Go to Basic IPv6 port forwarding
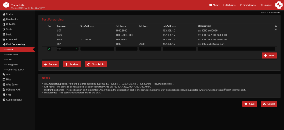This screenshot has width=284, height=130. pos(13,54)
